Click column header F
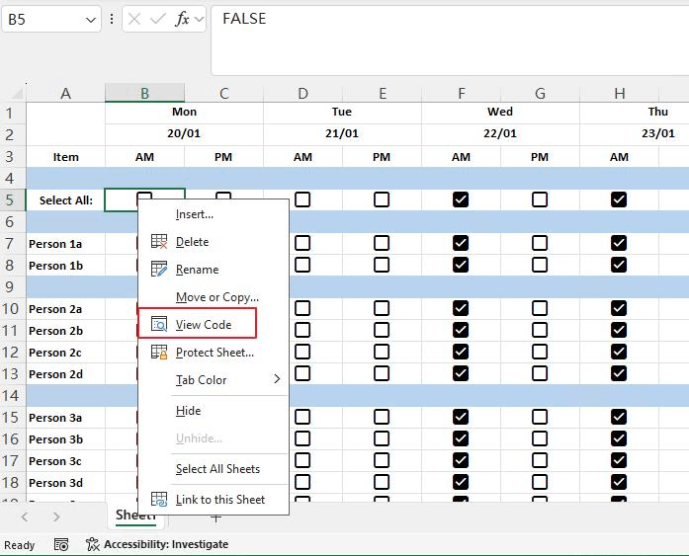The height and width of the screenshot is (556, 689). click(x=461, y=93)
